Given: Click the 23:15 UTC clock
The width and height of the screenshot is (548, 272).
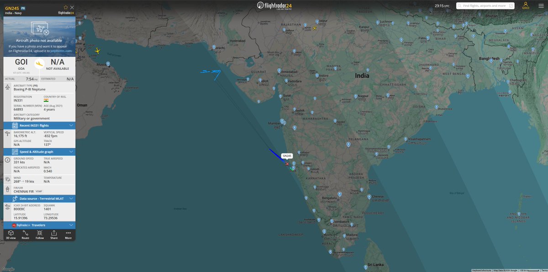Looking at the screenshot, I should [x=443, y=6].
